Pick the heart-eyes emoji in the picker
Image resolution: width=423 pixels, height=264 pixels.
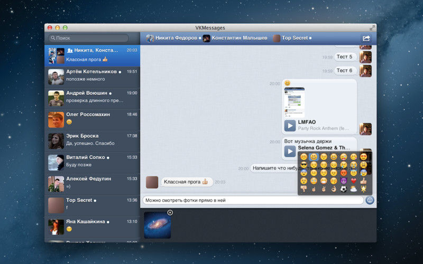363,156
